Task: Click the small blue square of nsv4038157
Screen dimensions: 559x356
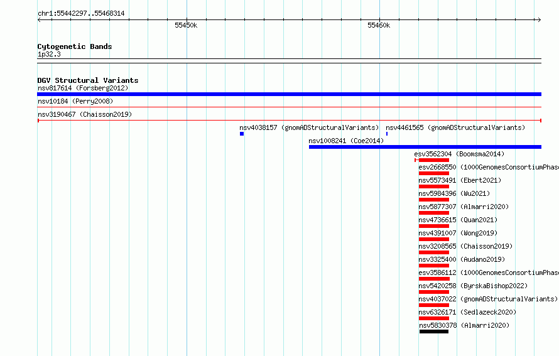Action: 242,134
